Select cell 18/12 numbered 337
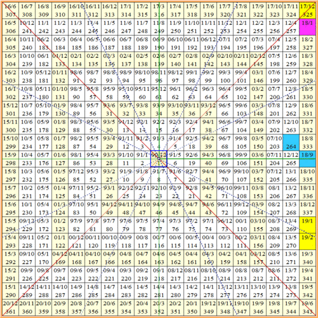 point(307,209)
